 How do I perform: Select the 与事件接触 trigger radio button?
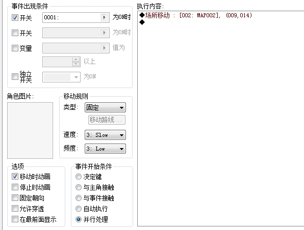point(79,198)
